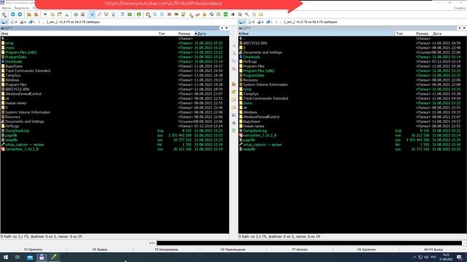Open Task View on the taskbar
Viewport: 467px width, 262px height.
point(18,257)
